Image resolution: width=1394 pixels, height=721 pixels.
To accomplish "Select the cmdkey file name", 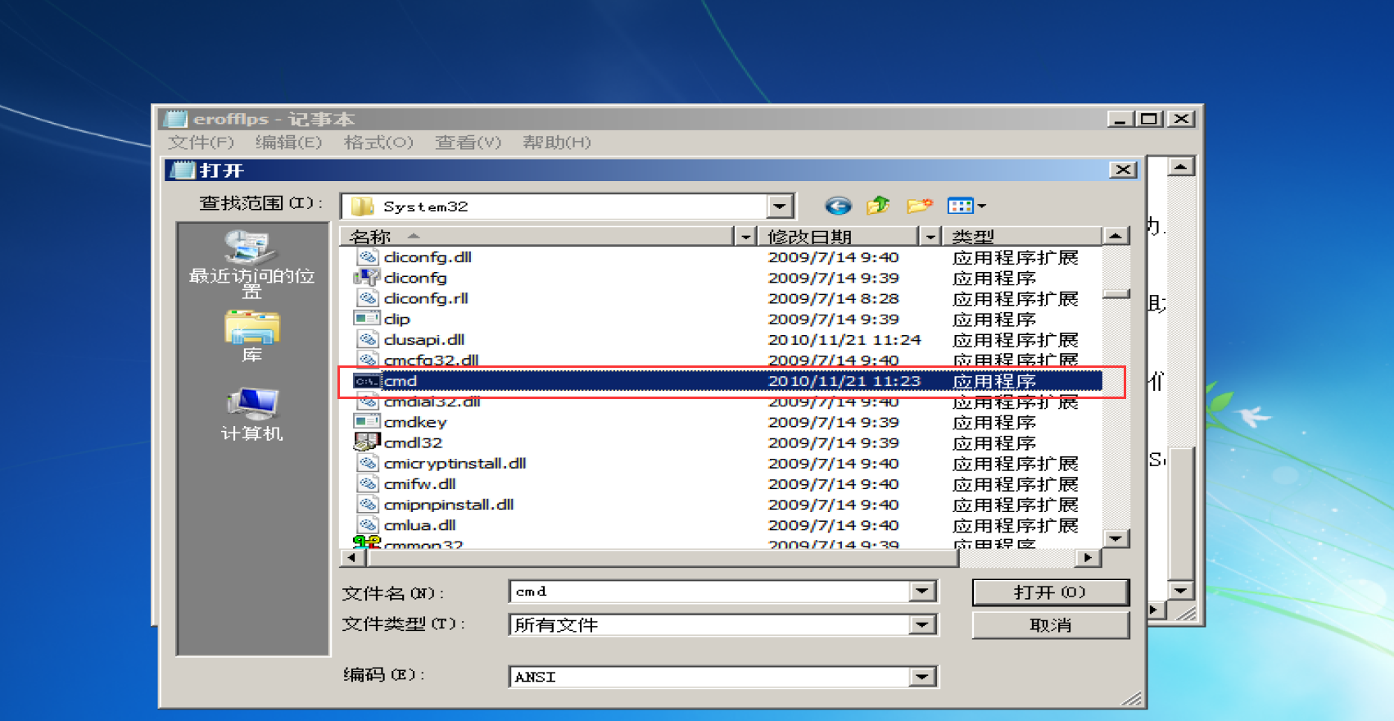I will [415, 422].
